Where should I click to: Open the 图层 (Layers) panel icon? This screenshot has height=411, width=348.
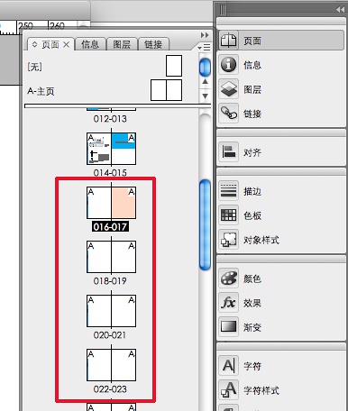tap(229, 89)
